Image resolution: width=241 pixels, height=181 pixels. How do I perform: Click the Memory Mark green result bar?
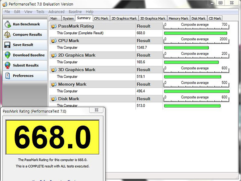pos(197,91)
